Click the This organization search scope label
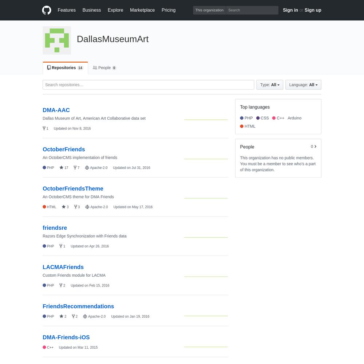Screen dimensions: 364x364 (x=209, y=10)
